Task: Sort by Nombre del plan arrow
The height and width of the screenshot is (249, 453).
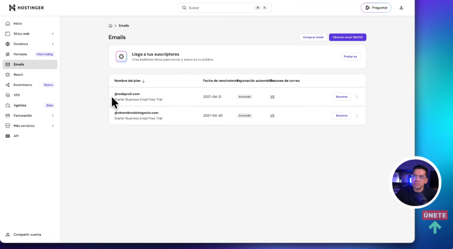Action: (143, 81)
